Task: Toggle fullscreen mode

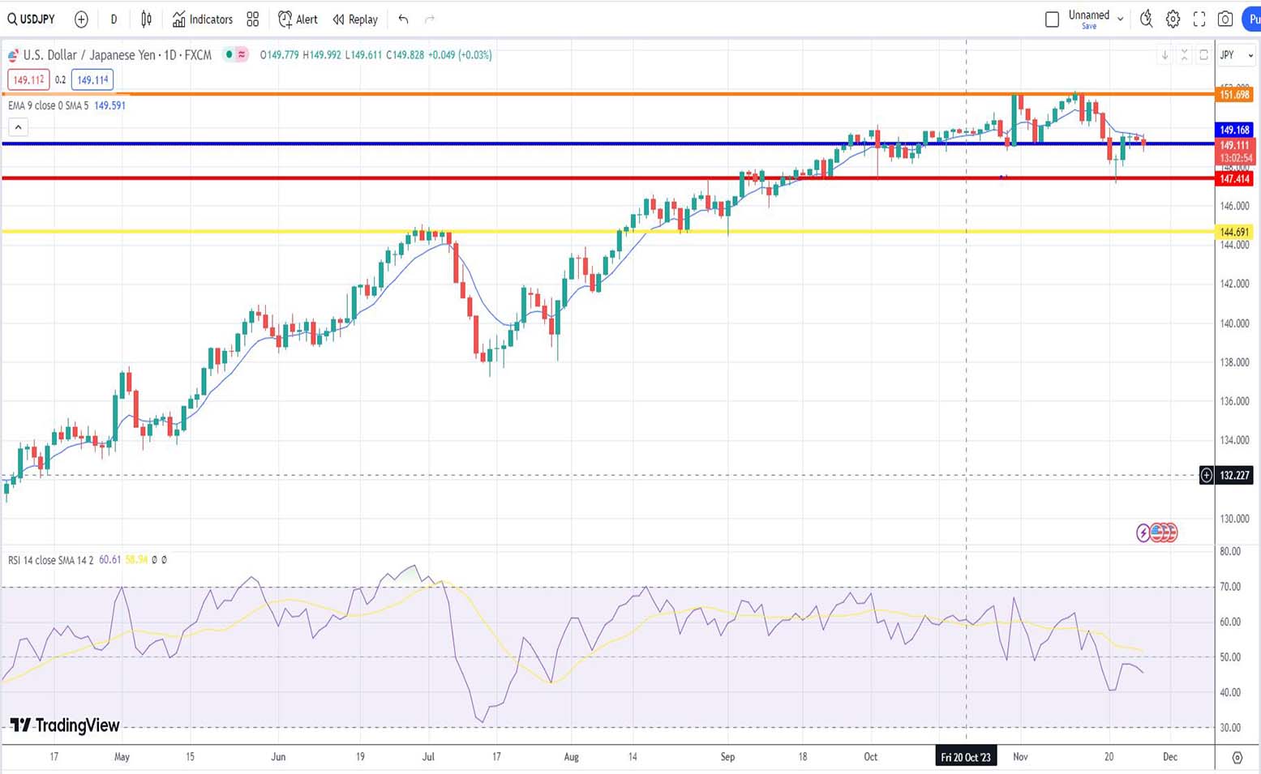Action: [1199, 19]
